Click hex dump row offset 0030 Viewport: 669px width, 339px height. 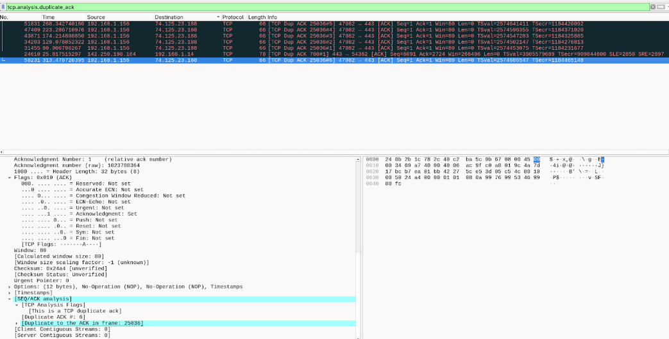click(x=372, y=178)
